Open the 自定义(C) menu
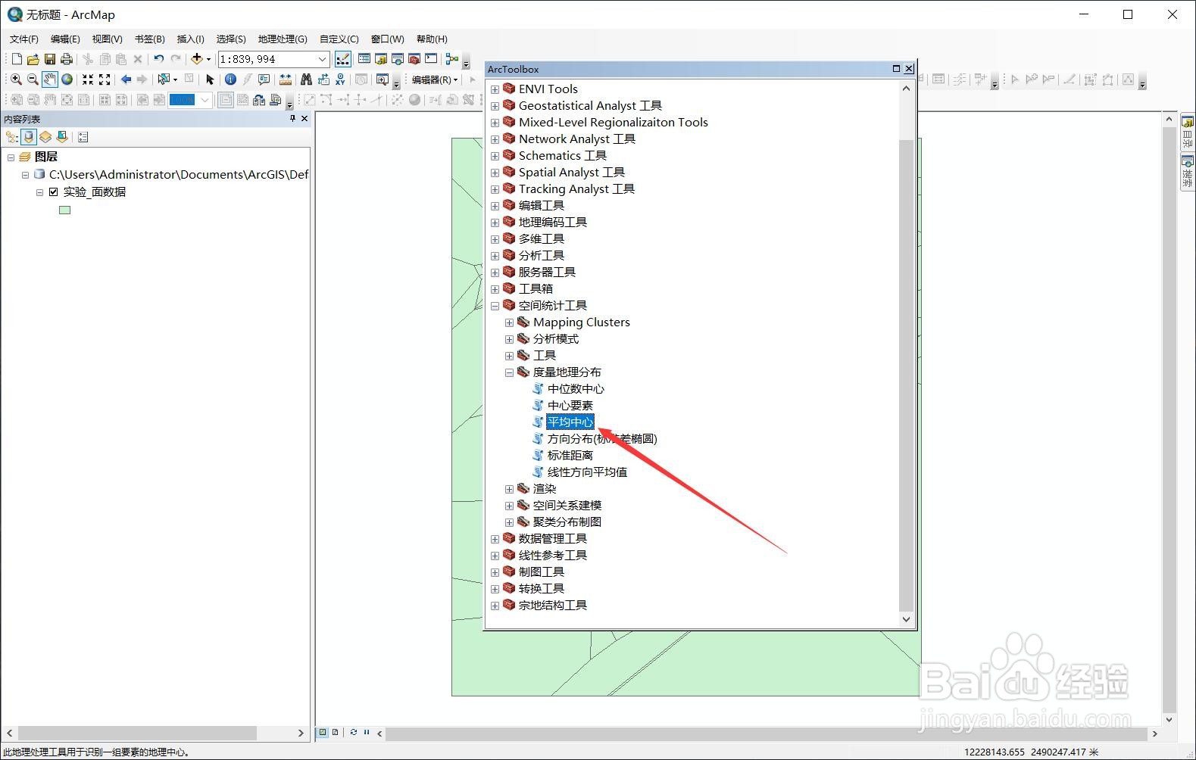 click(339, 39)
